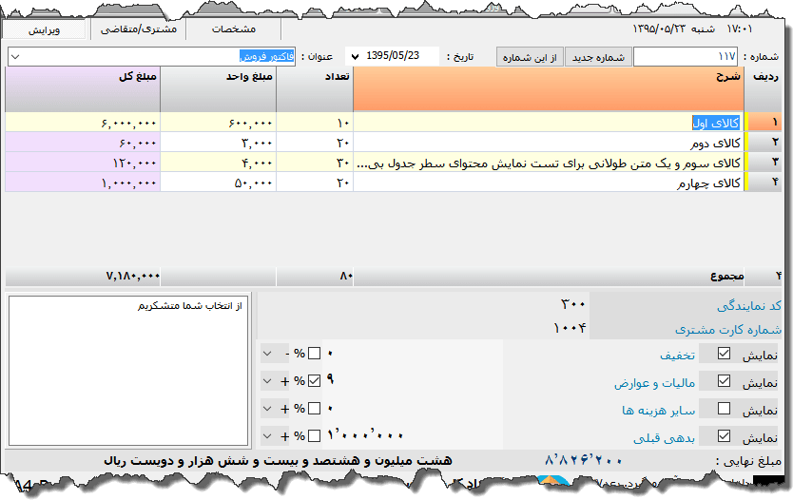Open the ویرایش tab
The height and width of the screenshot is (500, 793).
pos(44,29)
